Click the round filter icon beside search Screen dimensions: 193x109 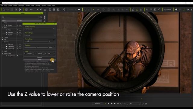(x=40, y=17)
